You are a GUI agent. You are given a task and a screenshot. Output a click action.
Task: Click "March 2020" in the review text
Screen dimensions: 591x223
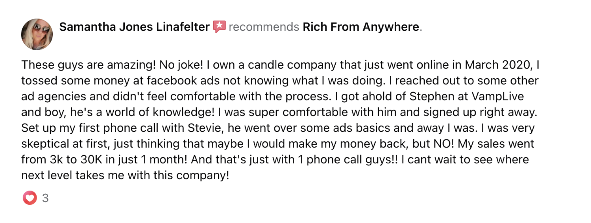(x=498, y=65)
